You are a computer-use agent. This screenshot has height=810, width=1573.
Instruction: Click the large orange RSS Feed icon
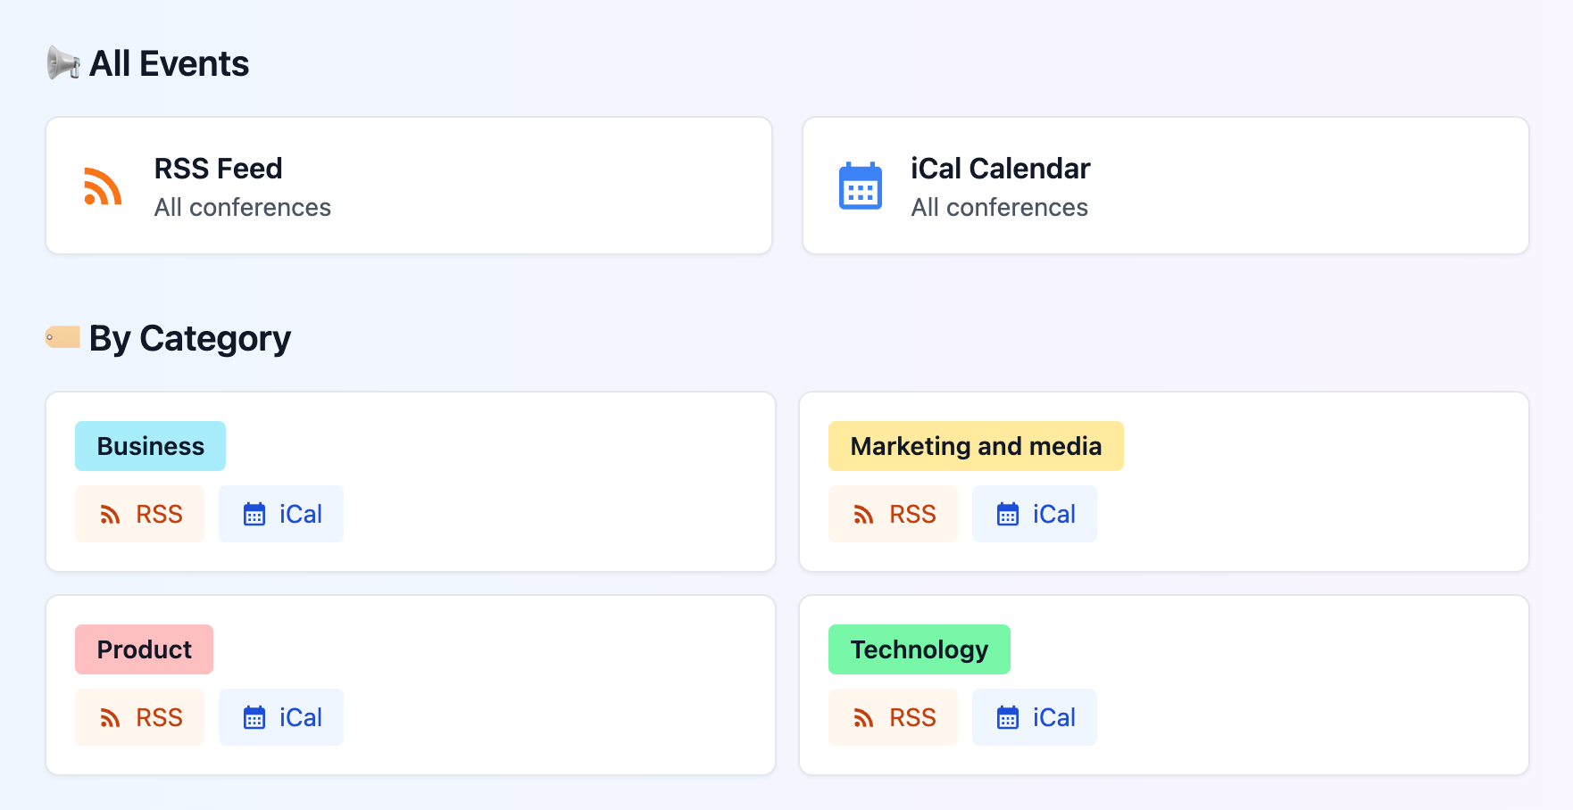click(103, 186)
